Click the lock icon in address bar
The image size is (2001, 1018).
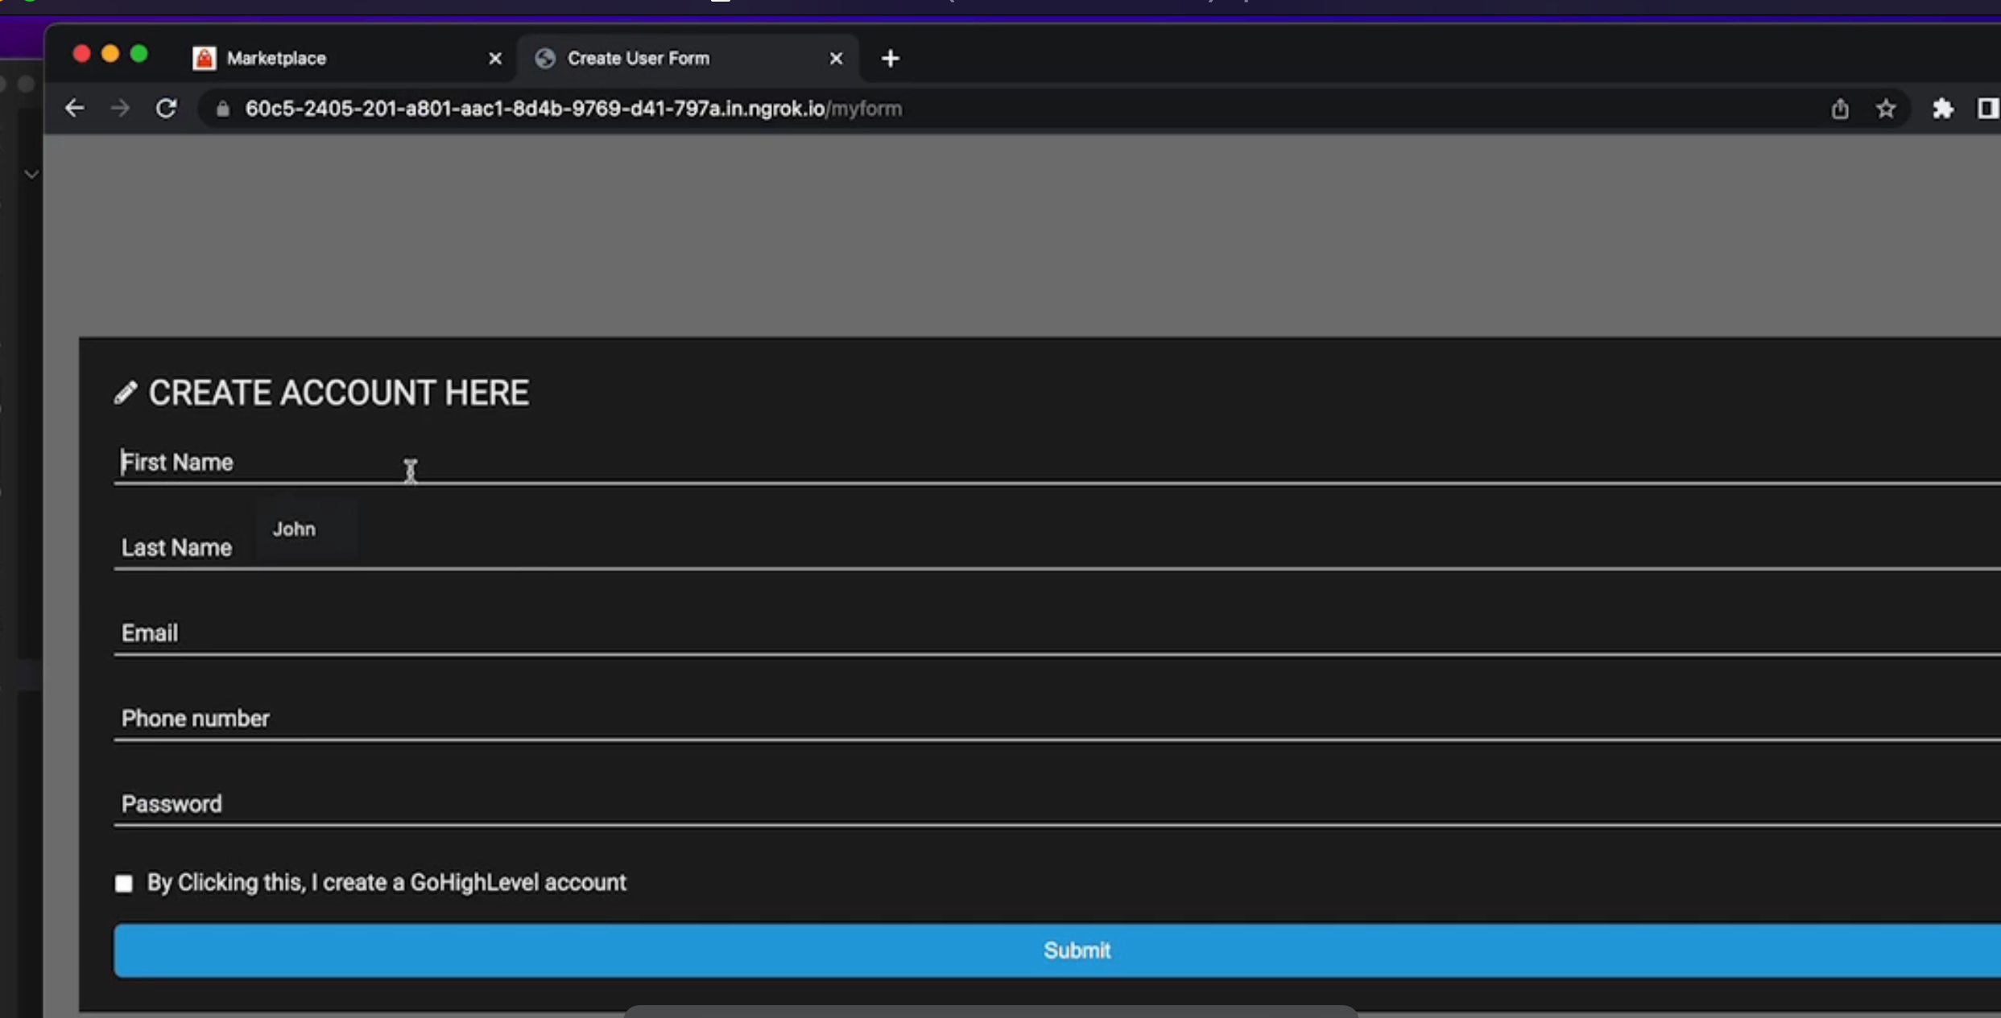[223, 109]
